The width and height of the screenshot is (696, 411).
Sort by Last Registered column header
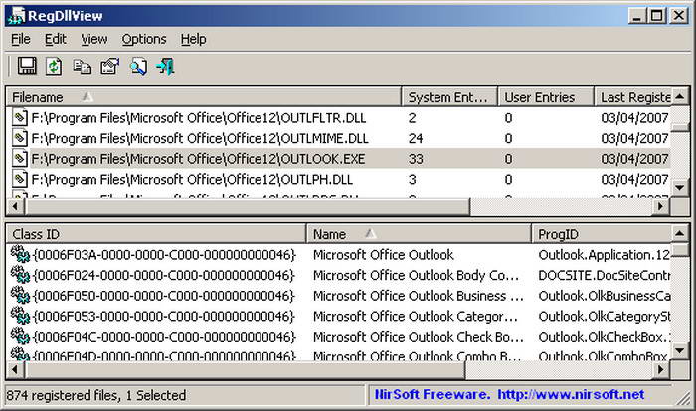coord(632,97)
